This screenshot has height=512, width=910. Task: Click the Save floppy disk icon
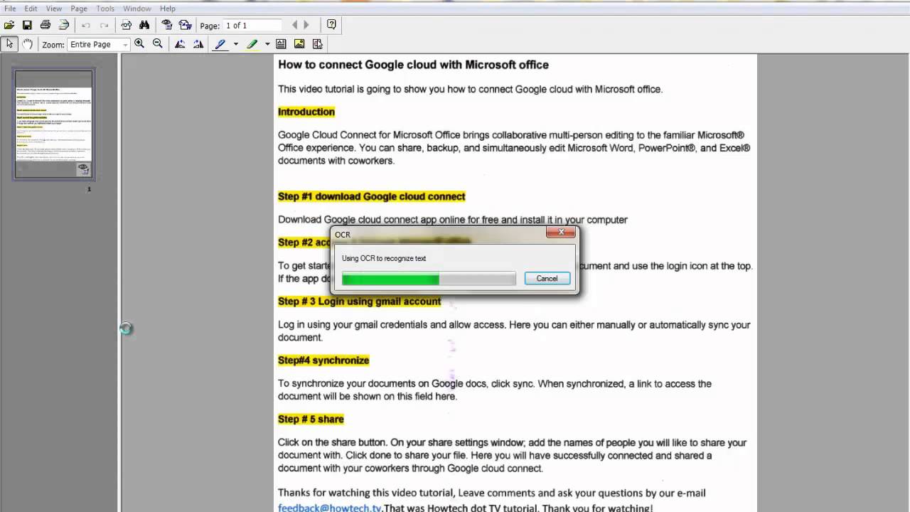coord(27,25)
